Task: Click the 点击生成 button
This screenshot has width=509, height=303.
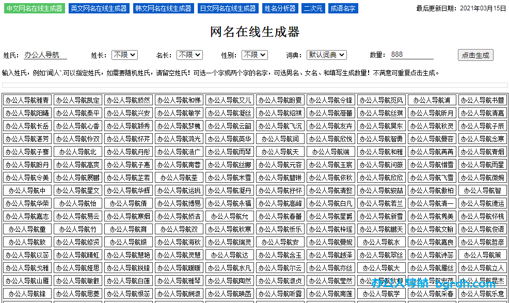Action: 475,55
